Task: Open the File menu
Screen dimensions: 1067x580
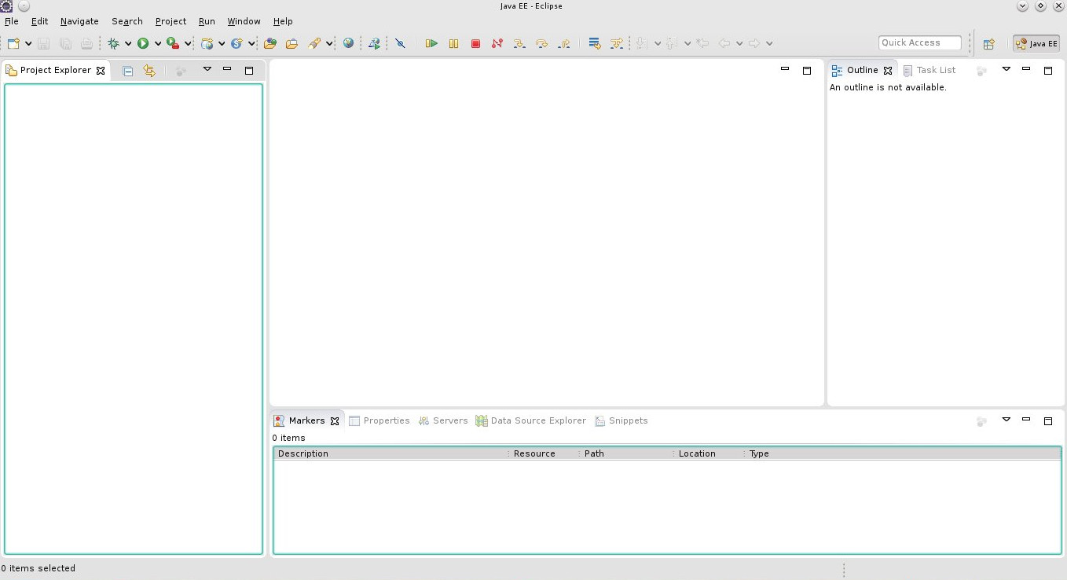Action: pos(12,21)
